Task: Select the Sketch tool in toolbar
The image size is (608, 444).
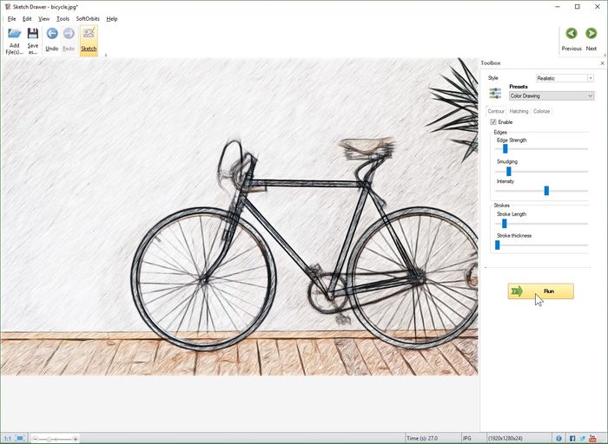Action: coord(89,39)
